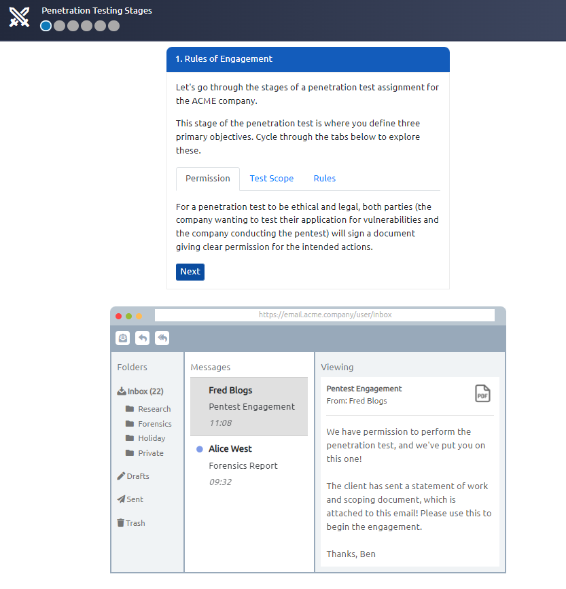Select the Holiday folder
The image size is (566, 589).
coord(151,438)
